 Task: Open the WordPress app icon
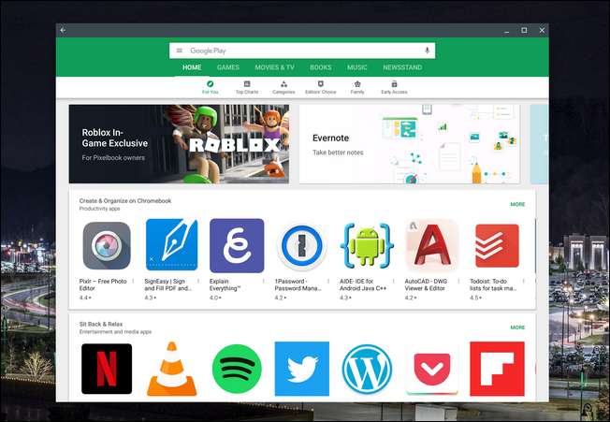[x=367, y=369]
